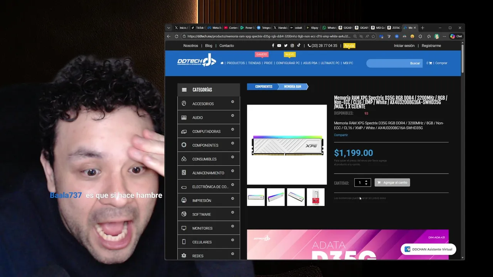The height and width of the screenshot is (277, 493).
Task: Focus the product search field
Action: 387,63
